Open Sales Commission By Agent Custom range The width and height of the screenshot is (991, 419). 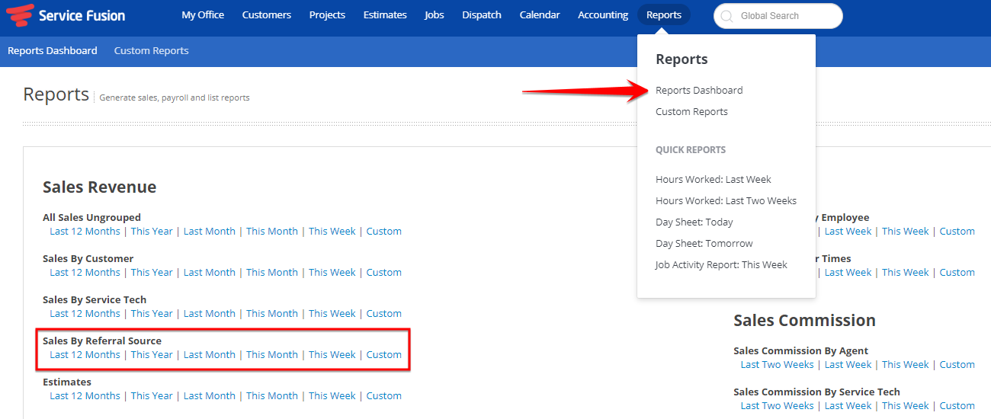coord(957,365)
